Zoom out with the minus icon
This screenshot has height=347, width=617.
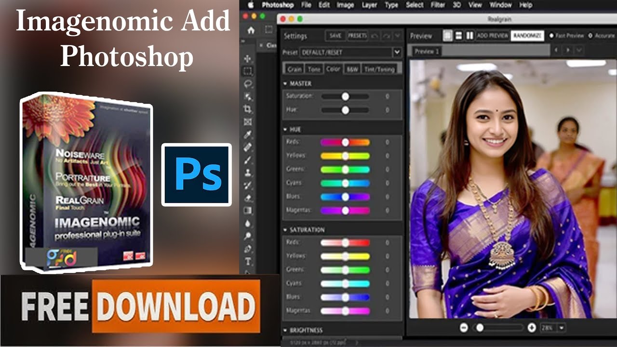(x=464, y=328)
